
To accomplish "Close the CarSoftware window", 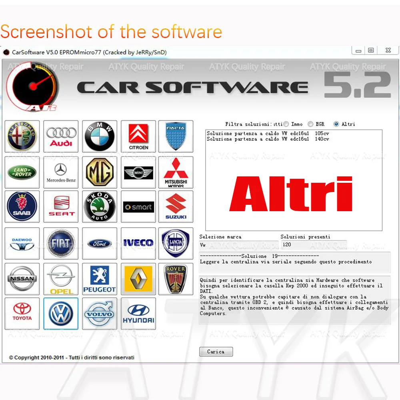I will 388,50.
